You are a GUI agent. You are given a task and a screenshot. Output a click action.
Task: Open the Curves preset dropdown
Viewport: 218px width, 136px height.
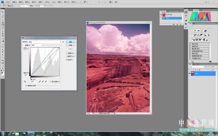pos(45,42)
